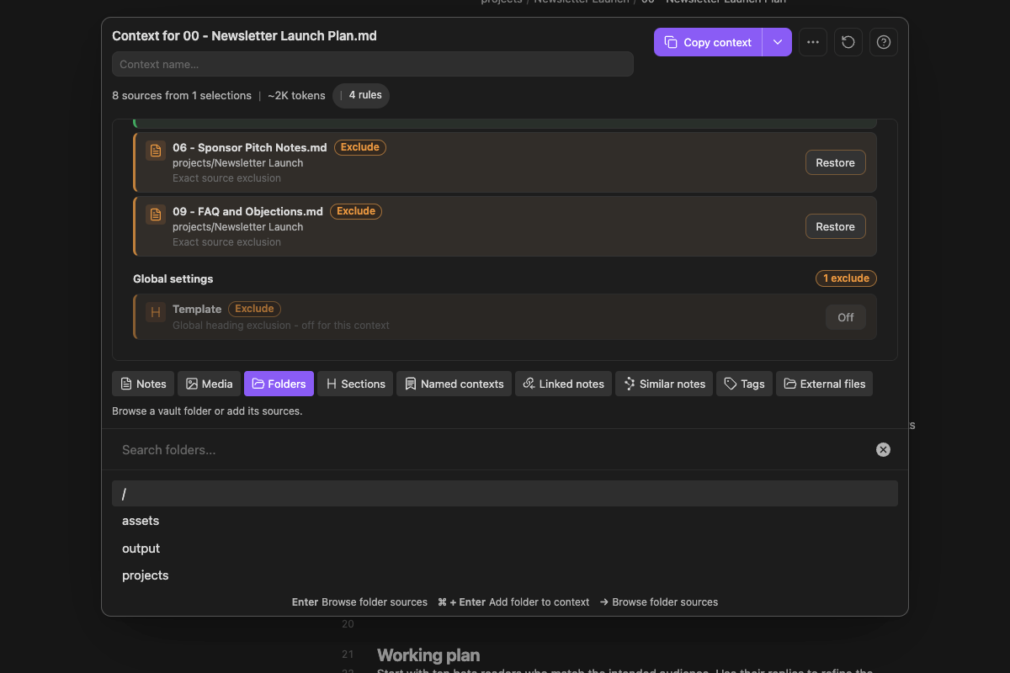Restore 09 - FAQ and Objections.md
The image size is (1010, 673).
835,226
